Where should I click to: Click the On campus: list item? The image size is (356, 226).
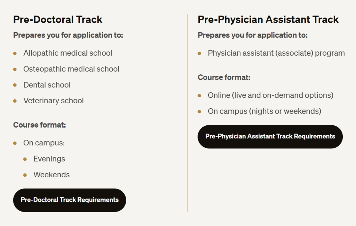click(x=44, y=143)
